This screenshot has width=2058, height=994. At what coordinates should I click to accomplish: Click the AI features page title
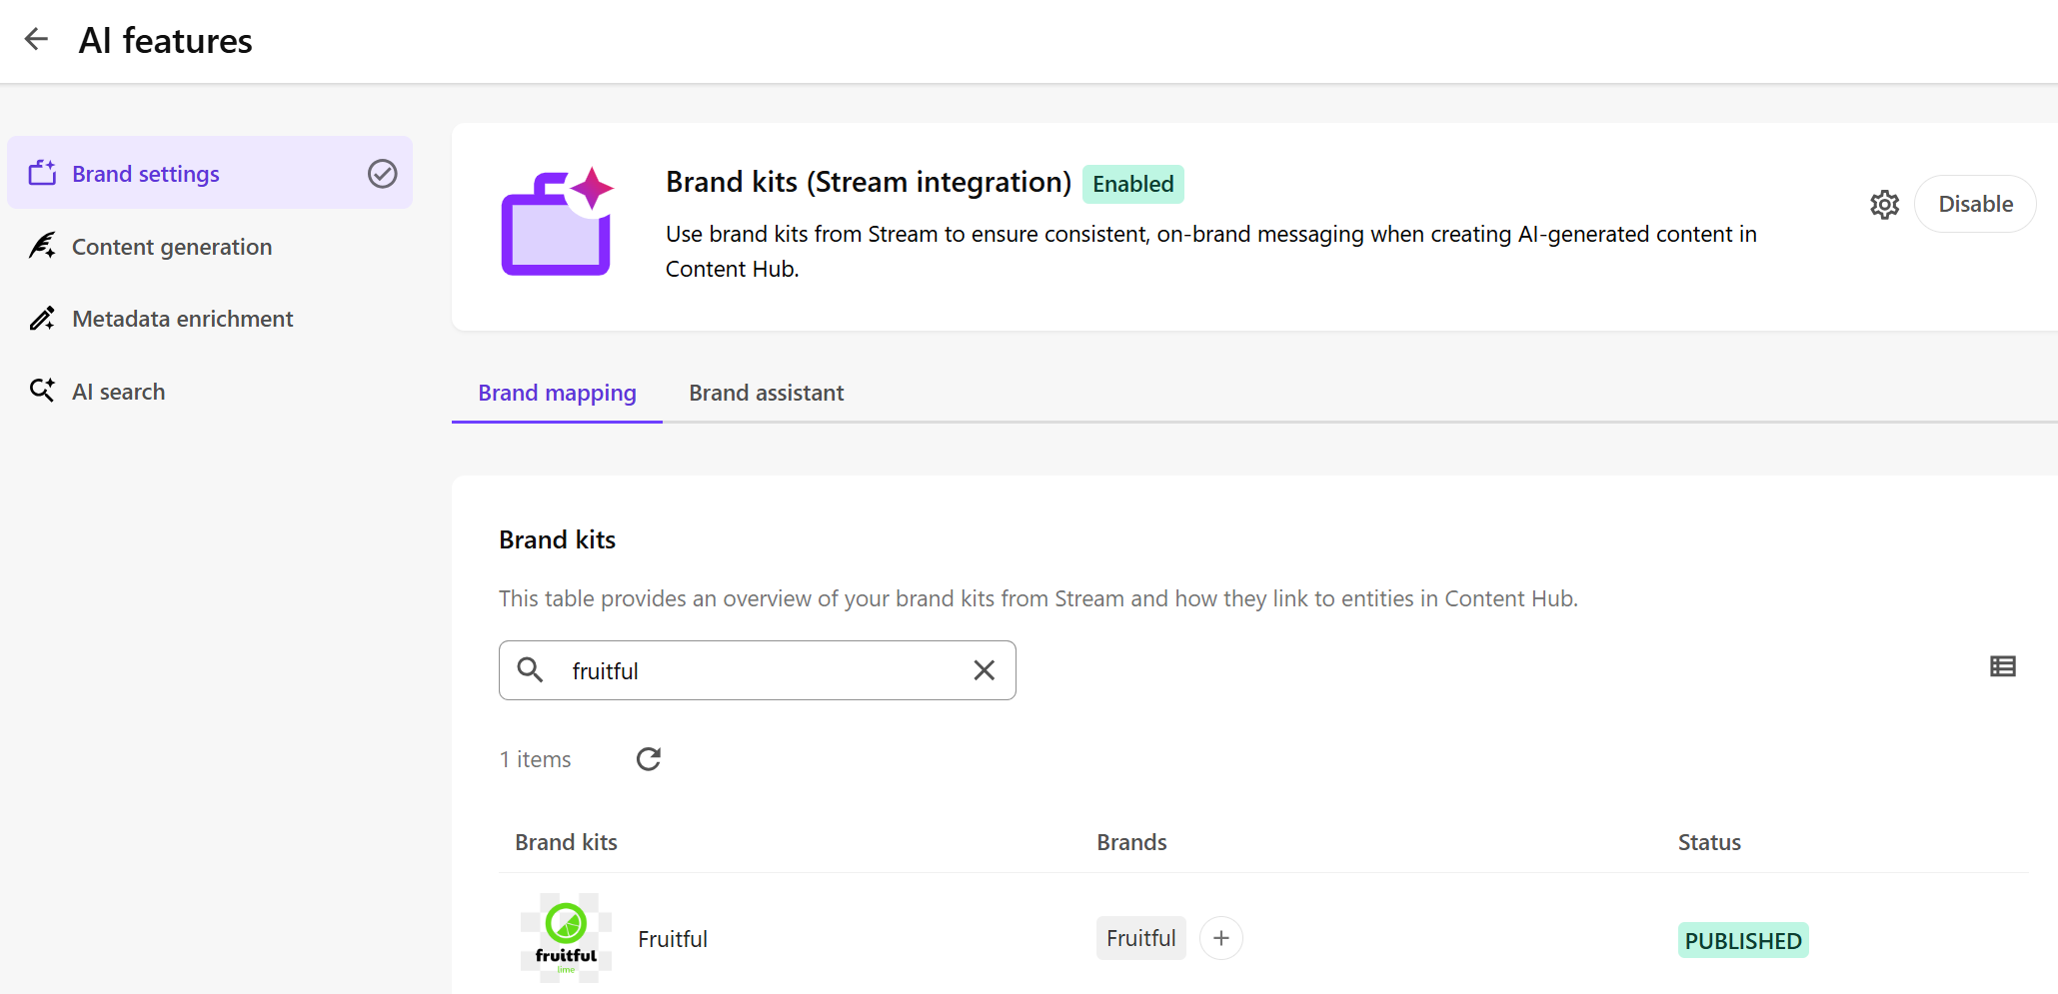pos(165,40)
